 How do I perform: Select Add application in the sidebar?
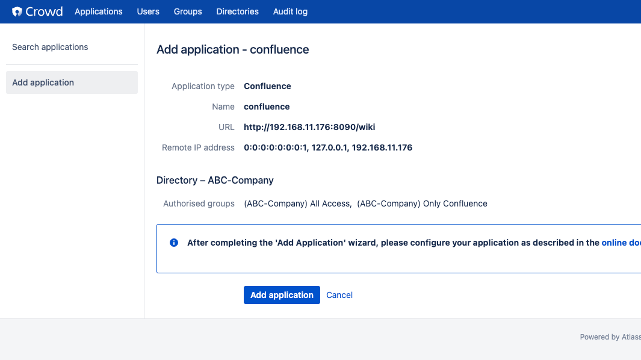tap(72, 82)
